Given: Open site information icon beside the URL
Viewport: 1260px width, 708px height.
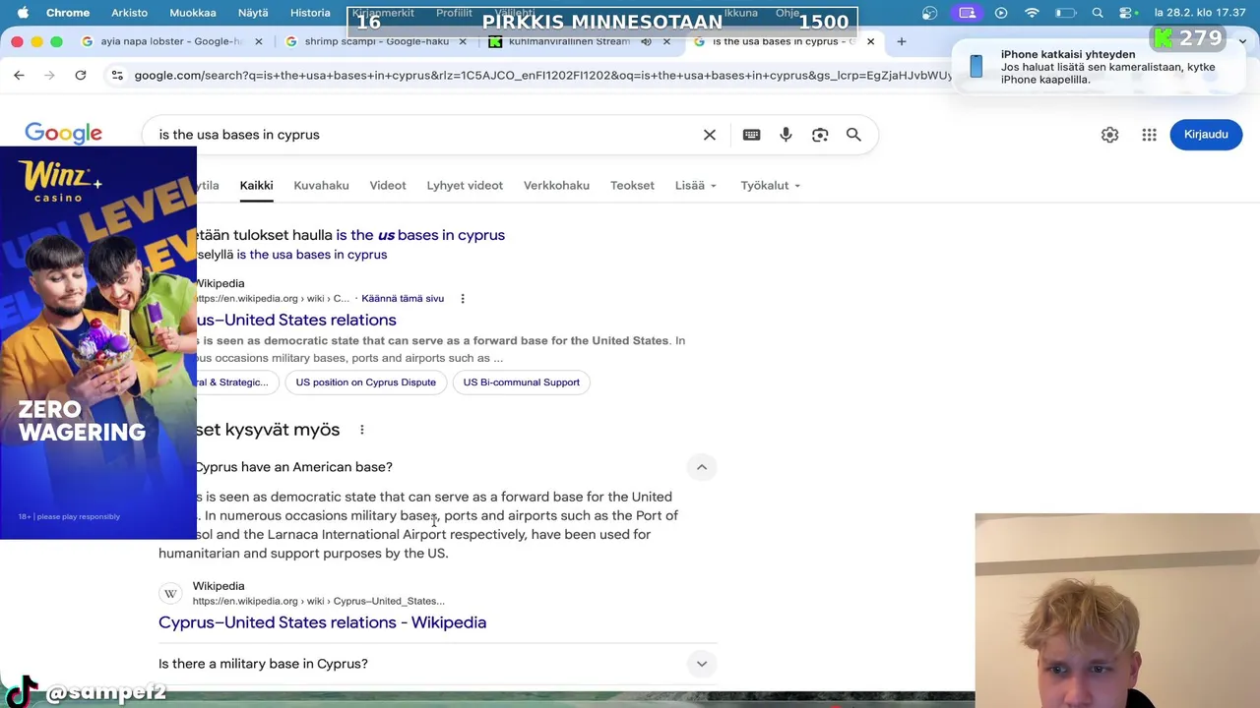Looking at the screenshot, I should 117,75.
